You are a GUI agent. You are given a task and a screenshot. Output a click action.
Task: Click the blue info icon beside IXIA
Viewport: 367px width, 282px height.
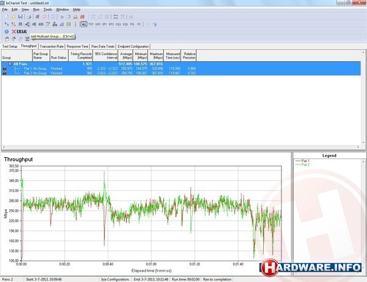click(6, 31)
